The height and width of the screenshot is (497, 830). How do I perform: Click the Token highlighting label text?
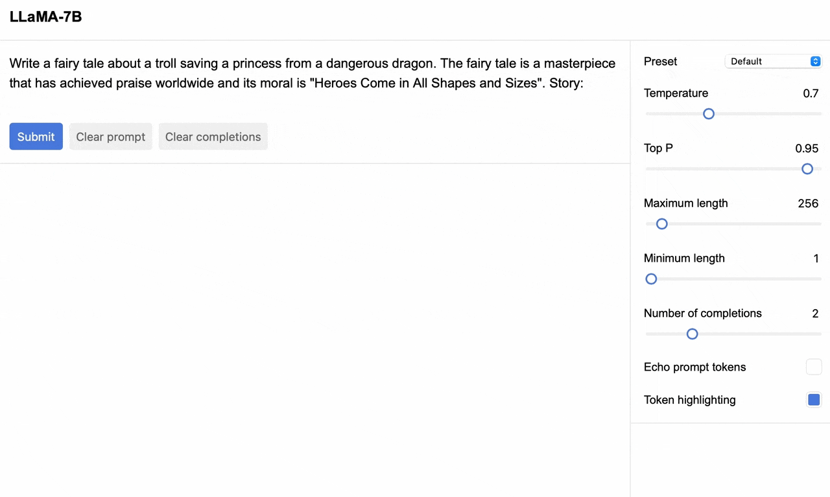pos(689,400)
